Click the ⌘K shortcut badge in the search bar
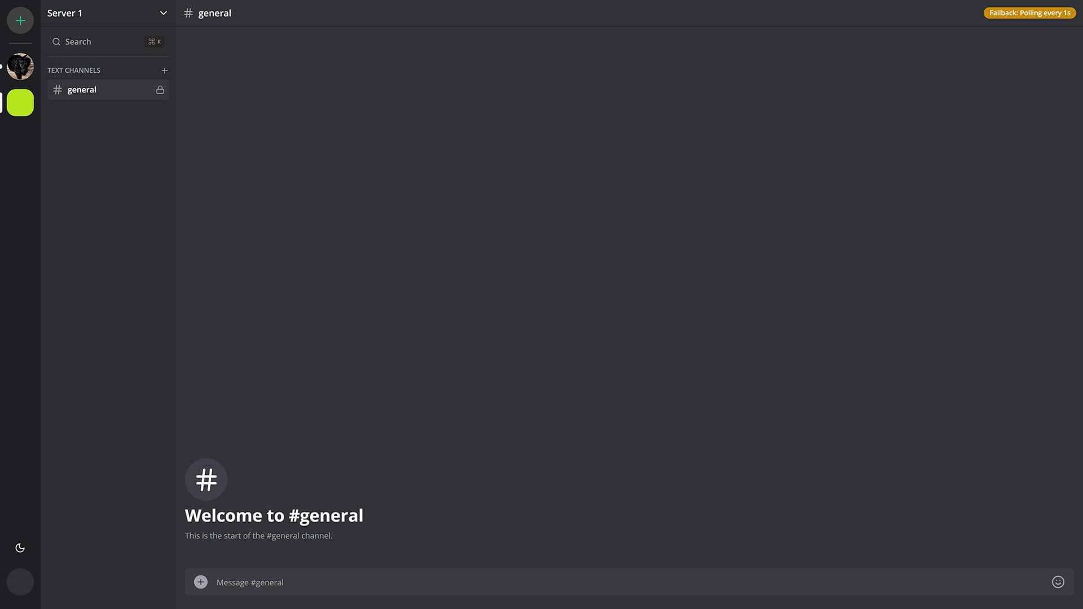Viewport: 1083px width, 609px height. coord(154,41)
